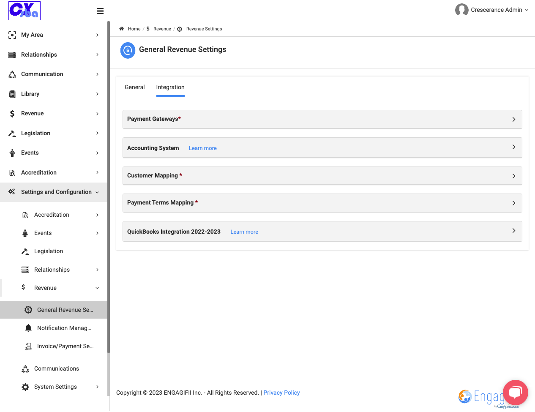This screenshot has height=412, width=535.
Task: Click the submenu Events icon under Settings
Action: pyautogui.click(x=25, y=233)
